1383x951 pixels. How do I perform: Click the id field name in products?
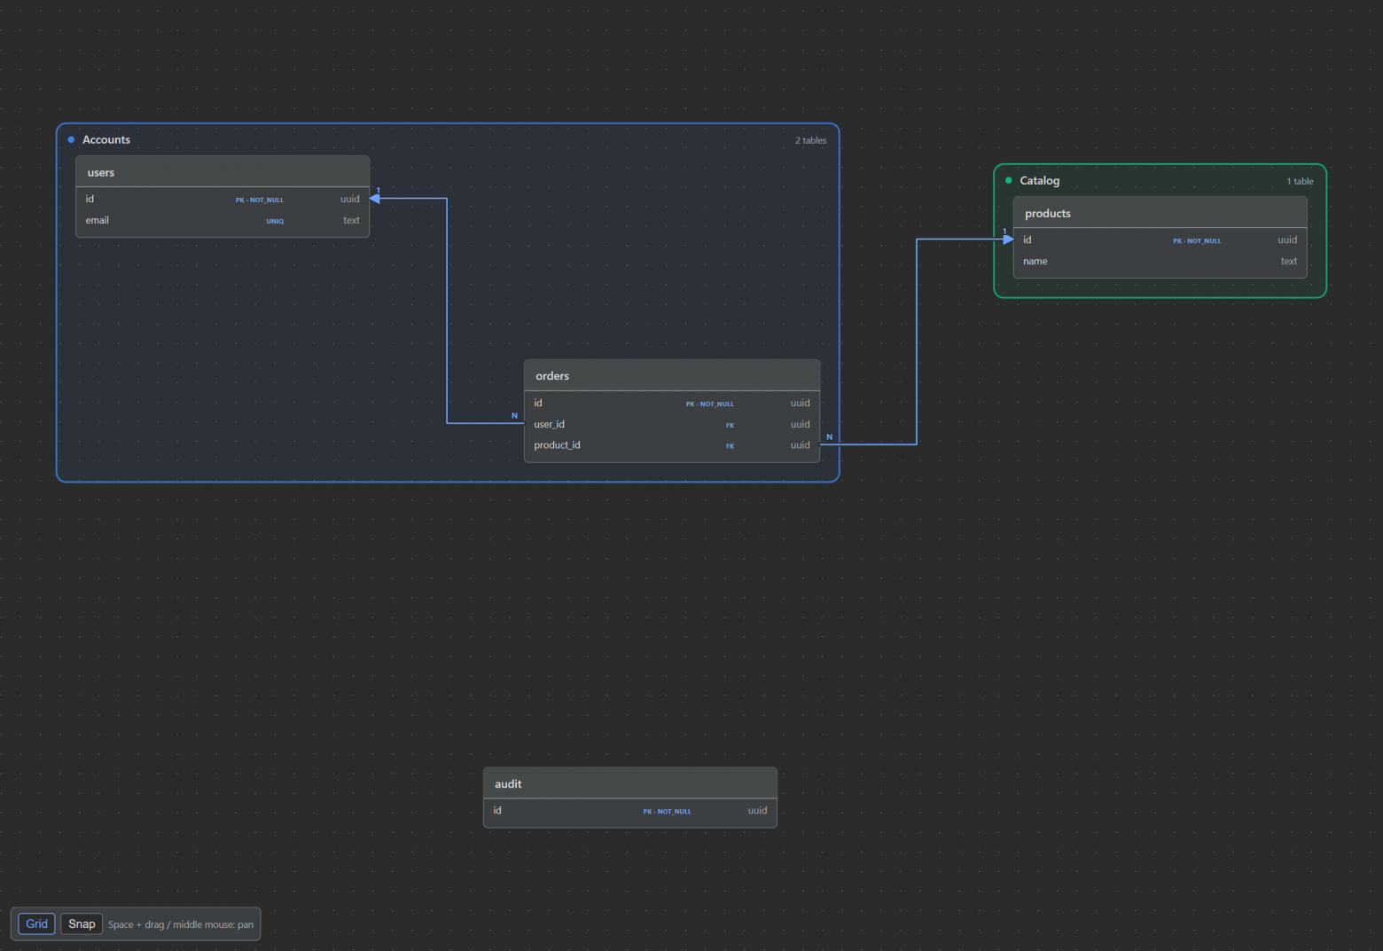point(1027,240)
